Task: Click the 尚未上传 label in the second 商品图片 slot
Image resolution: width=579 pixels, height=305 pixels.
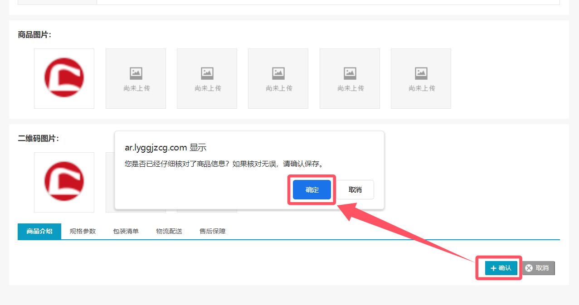Action: (136, 88)
